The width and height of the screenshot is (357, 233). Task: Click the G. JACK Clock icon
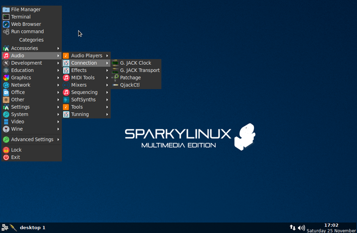(x=115, y=63)
